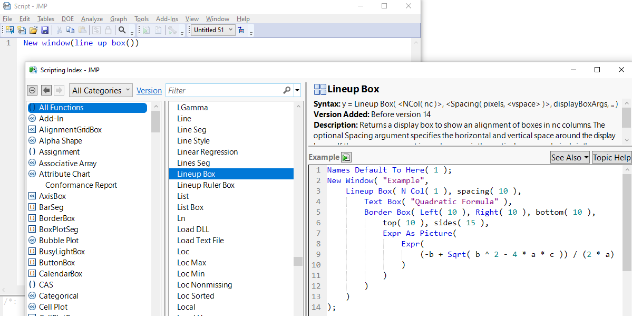Click the Version link
632x316 pixels.
tap(149, 91)
